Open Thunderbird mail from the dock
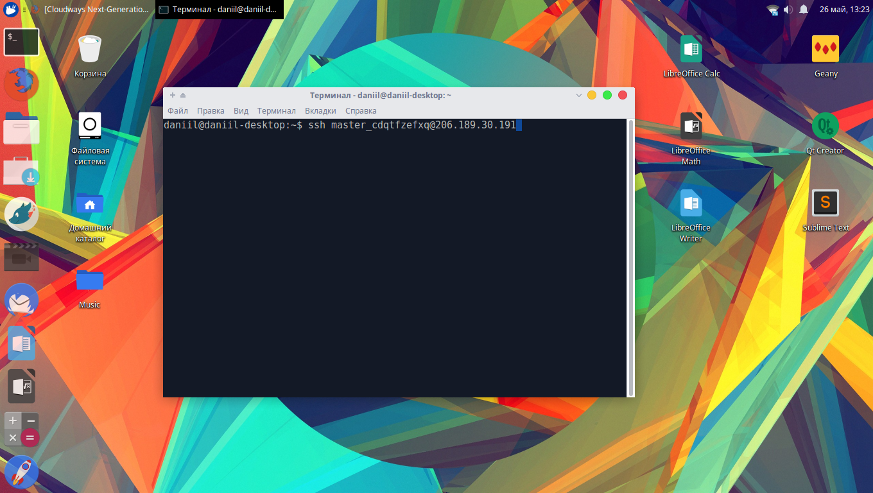 coord(21,300)
